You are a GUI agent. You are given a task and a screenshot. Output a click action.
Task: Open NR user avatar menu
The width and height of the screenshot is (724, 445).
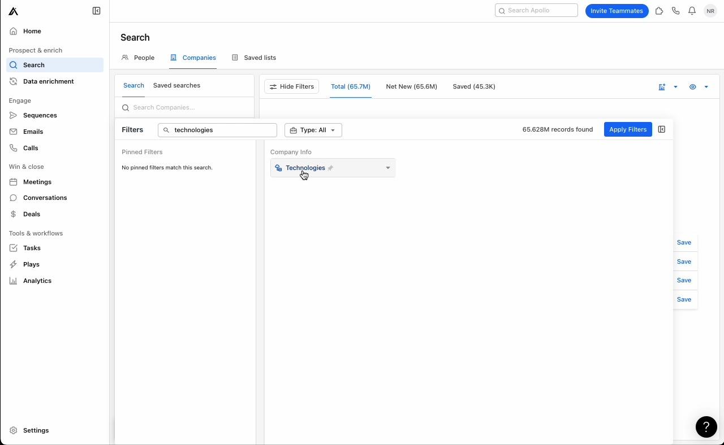710,11
